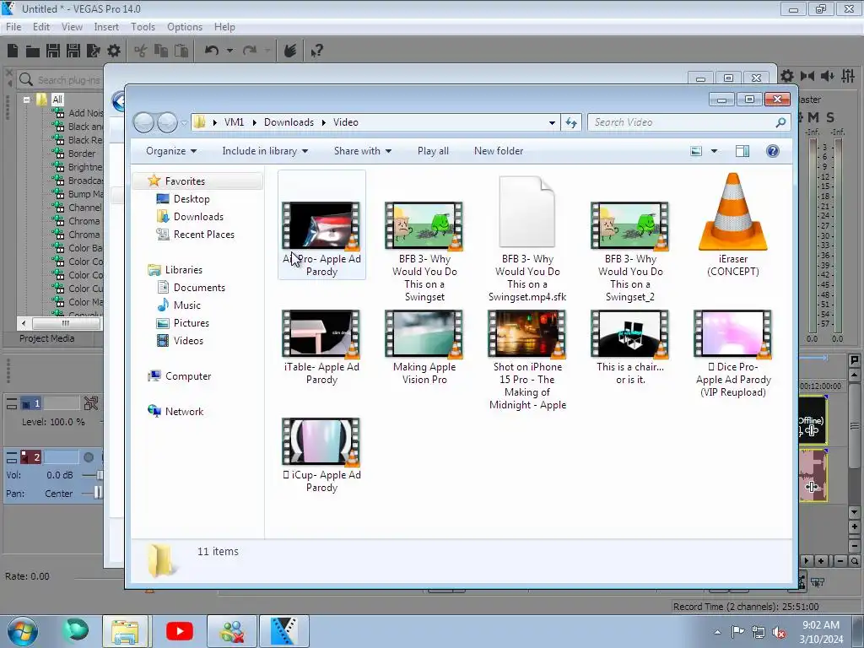Screen dimensions: 864x648
Task: Click the Redo arrow icon
Action: [x=250, y=51]
